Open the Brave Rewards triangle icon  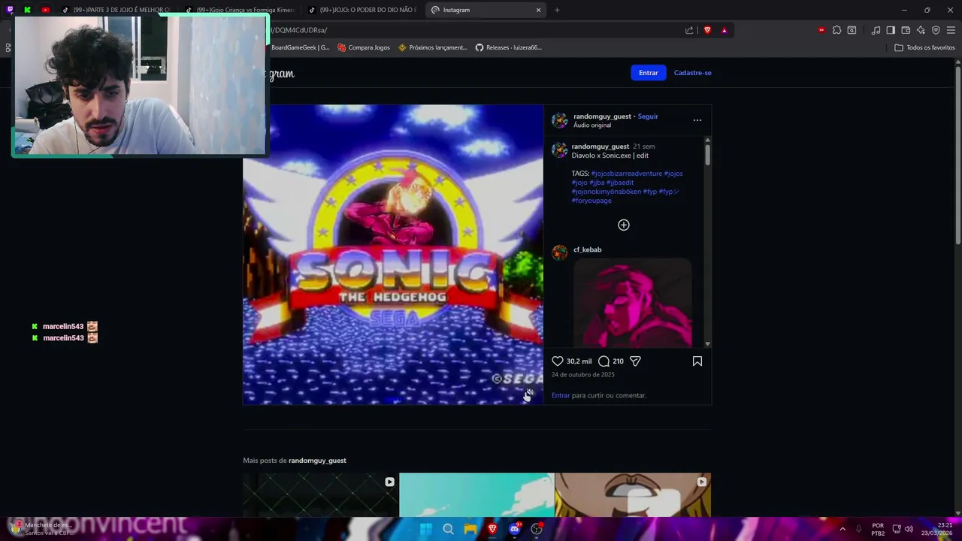pyautogui.click(x=724, y=30)
